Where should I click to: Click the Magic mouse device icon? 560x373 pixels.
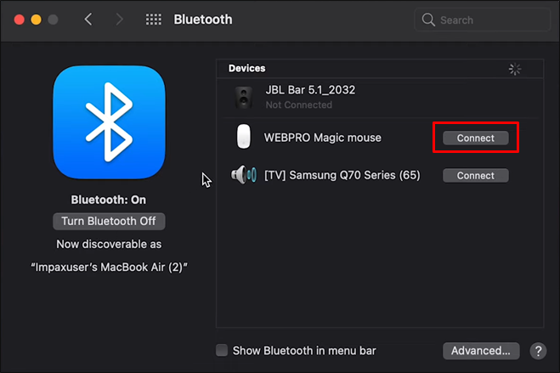pos(244,136)
